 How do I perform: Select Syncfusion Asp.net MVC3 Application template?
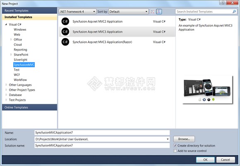(117, 32)
